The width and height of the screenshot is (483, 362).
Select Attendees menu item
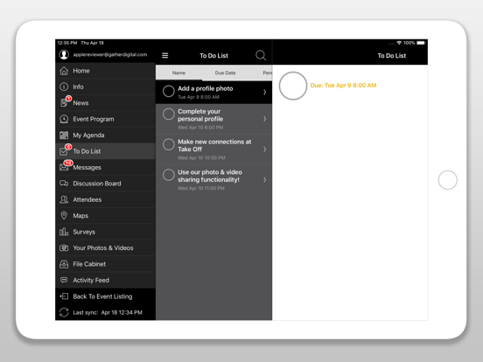click(x=105, y=199)
